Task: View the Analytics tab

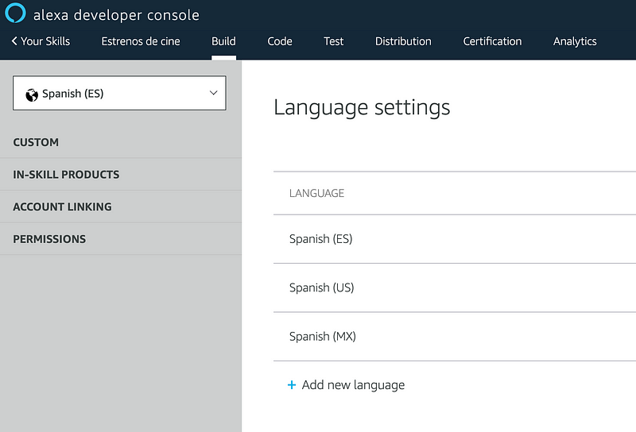Action: click(575, 41)
